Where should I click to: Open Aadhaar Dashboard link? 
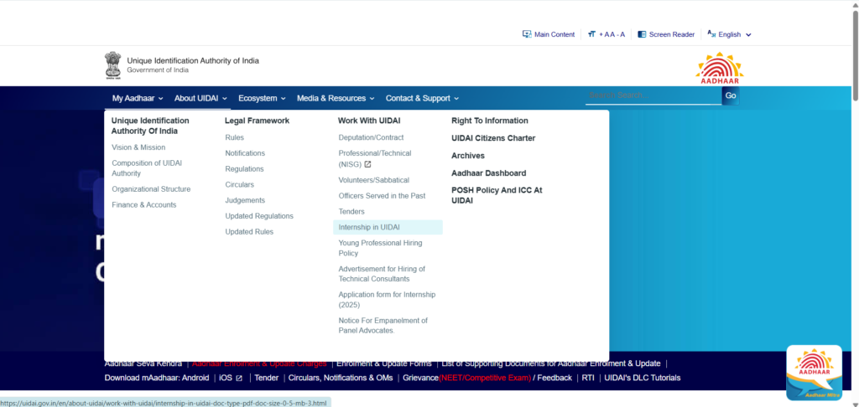point(489,173)
